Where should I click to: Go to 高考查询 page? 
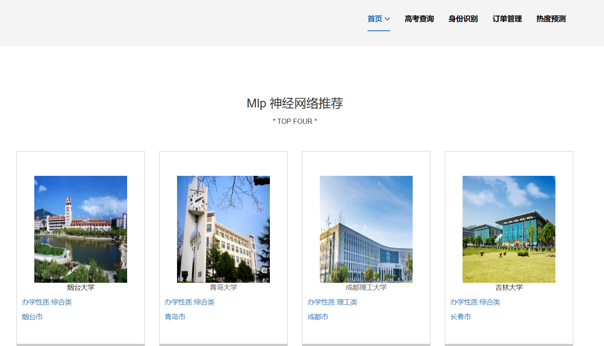419,19
